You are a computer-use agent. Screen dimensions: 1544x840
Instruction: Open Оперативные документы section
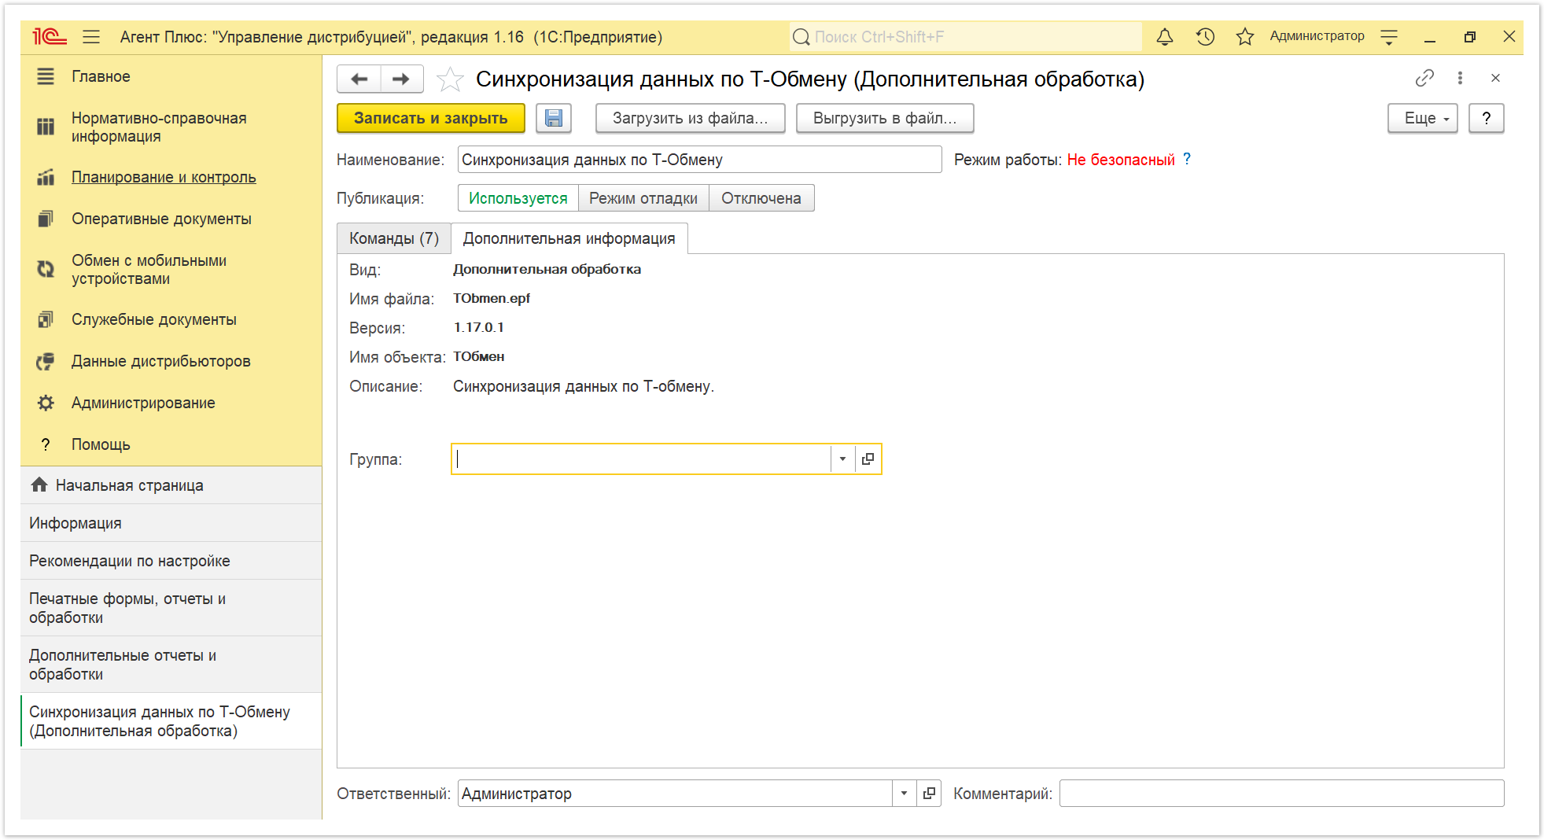pyautogui.click(x=161, y=219)
